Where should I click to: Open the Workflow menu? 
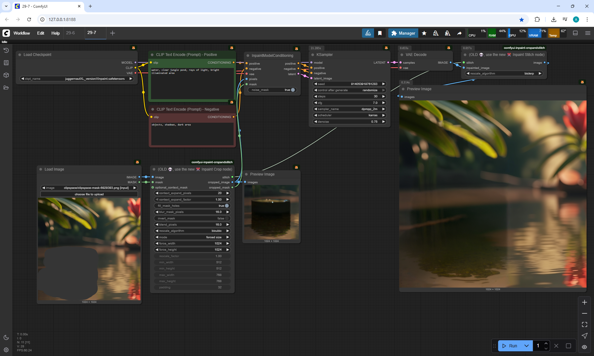pos(22,33)
